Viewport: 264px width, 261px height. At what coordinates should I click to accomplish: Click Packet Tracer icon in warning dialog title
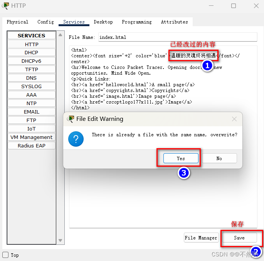pos(71,119)
